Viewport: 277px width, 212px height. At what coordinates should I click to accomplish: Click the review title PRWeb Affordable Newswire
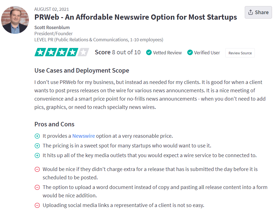click(x=136, y=17)
